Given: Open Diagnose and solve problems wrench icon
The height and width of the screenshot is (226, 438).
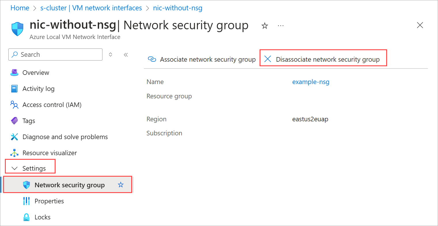Looking at the screenshot, I should coord(14,137).
